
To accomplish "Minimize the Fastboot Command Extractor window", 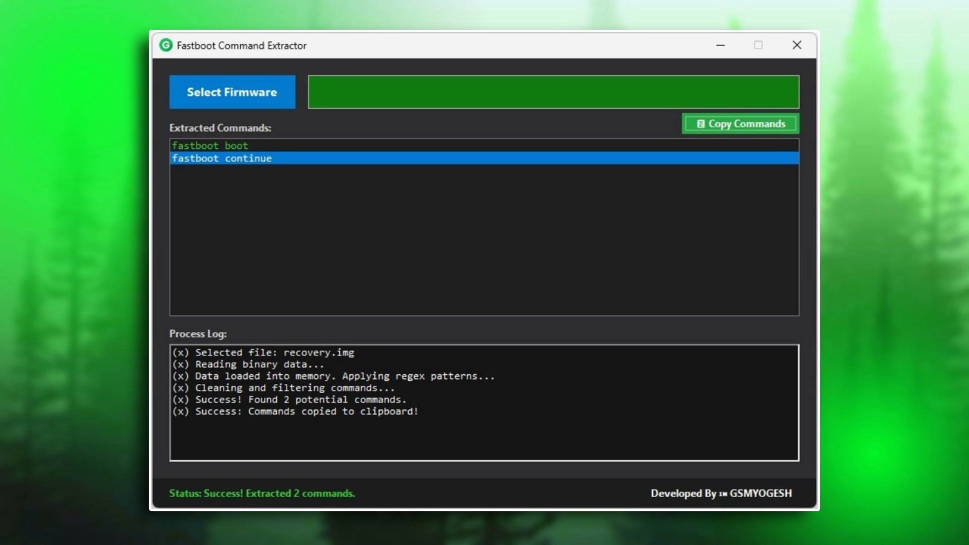I will click(720, 45).
